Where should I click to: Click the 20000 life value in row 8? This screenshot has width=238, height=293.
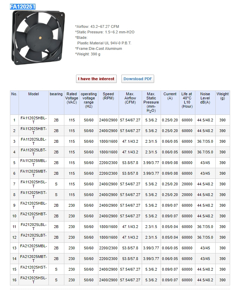point(187,195)
